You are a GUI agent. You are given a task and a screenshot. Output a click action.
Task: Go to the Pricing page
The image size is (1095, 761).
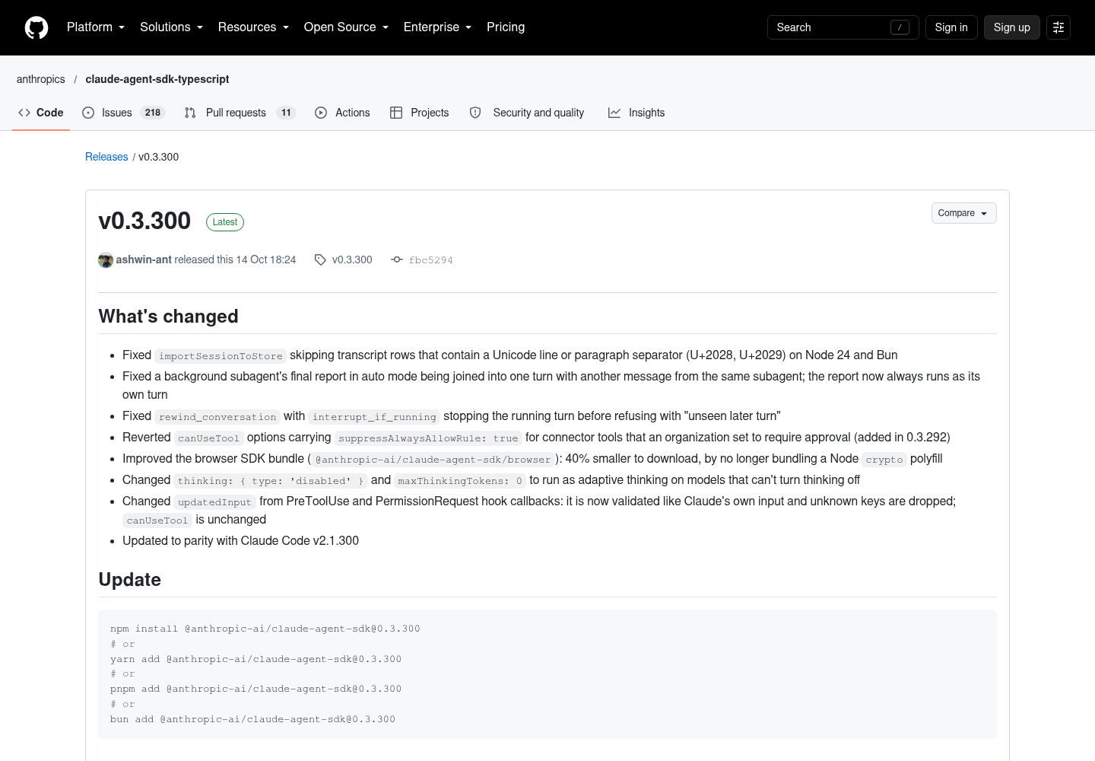pyautogui.click(x=506, y=27)
